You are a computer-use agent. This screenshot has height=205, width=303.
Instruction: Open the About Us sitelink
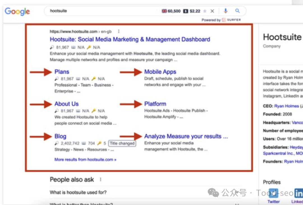66,104
